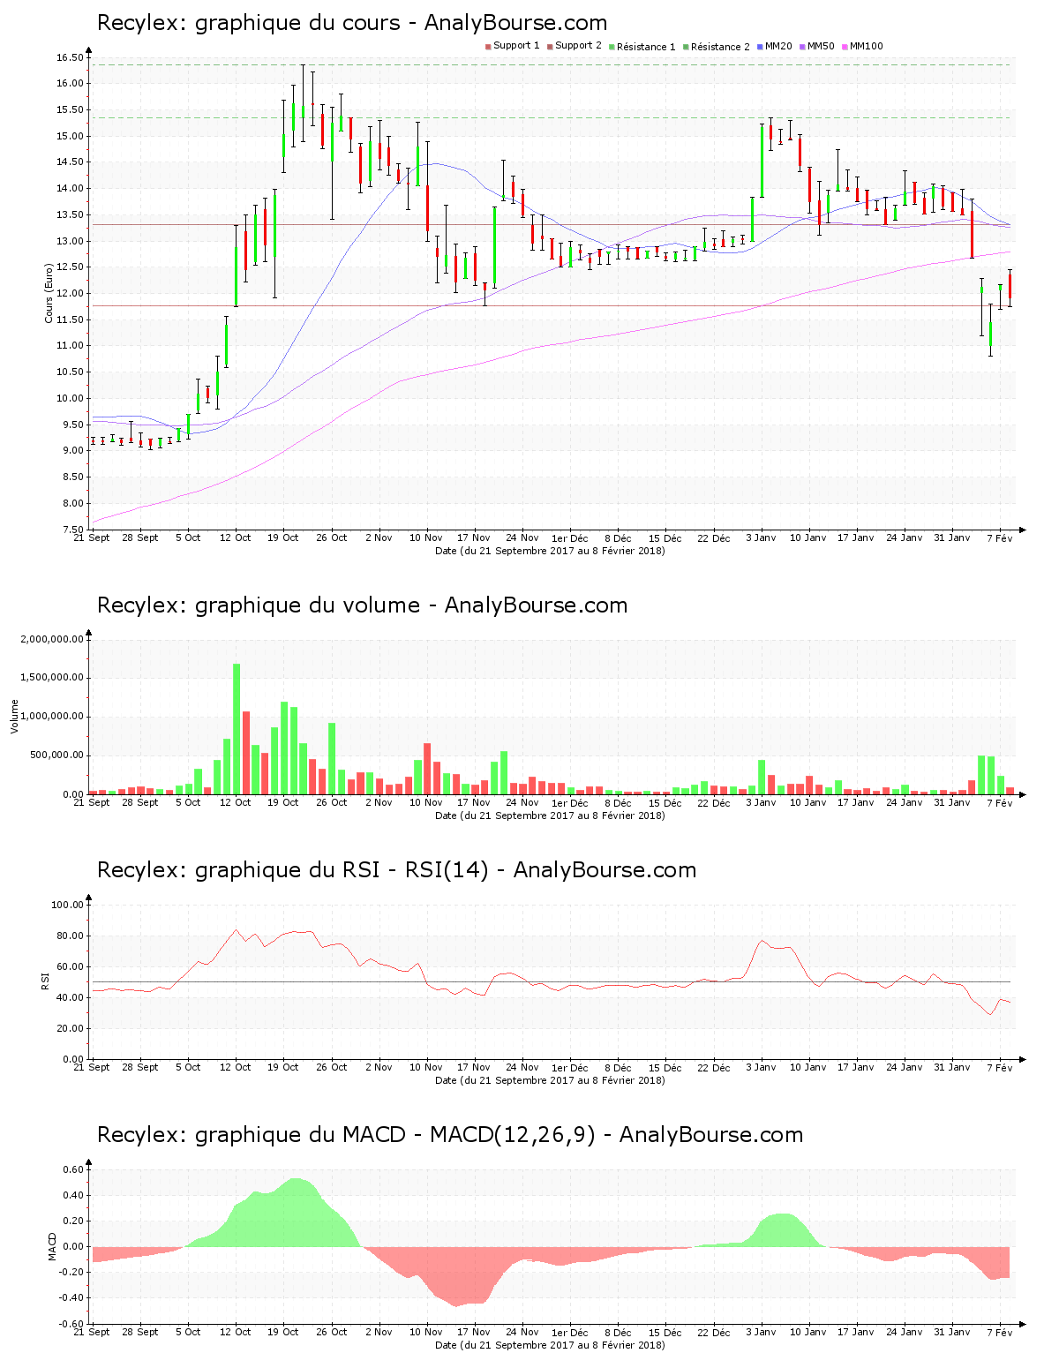Click the date range caption under price chart
This screenshot has height=1368, width=1059.
coord(551,551)
